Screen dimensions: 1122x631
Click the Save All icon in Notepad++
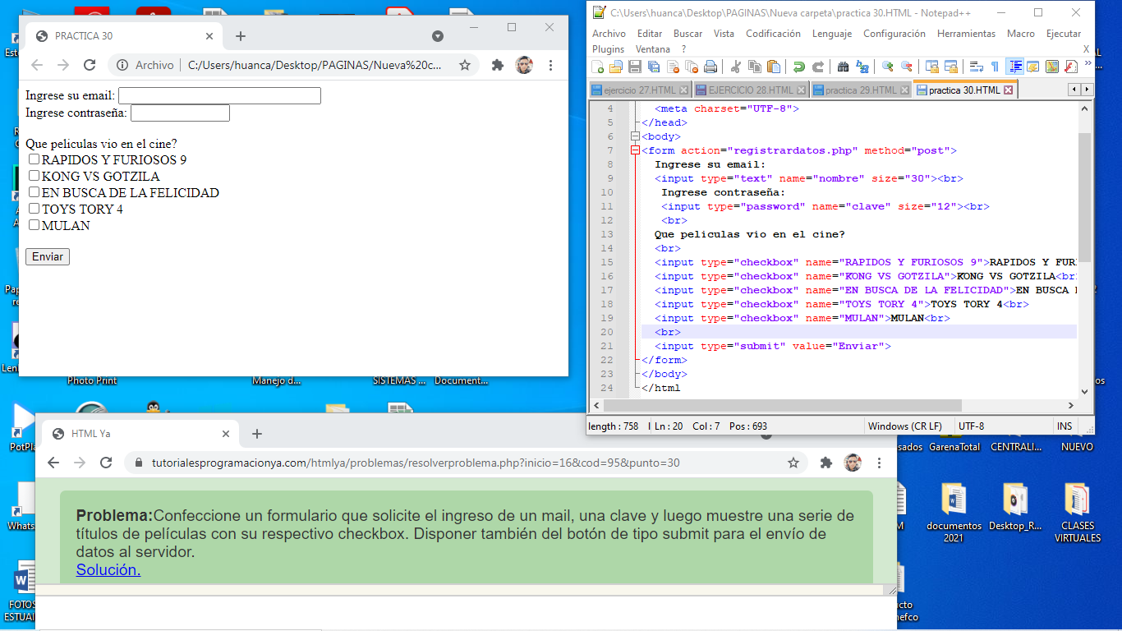(x=653, y=67)
